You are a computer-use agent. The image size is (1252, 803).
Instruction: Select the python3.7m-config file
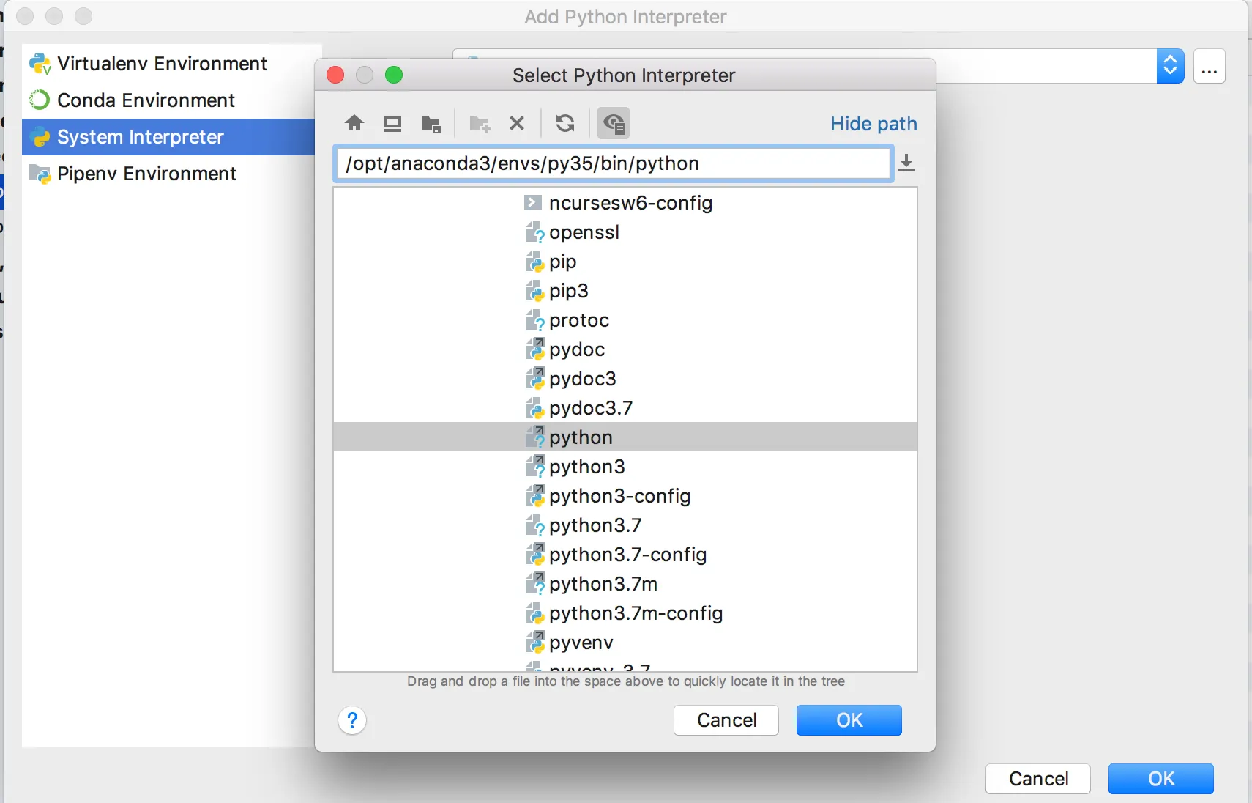pos(625,613)
